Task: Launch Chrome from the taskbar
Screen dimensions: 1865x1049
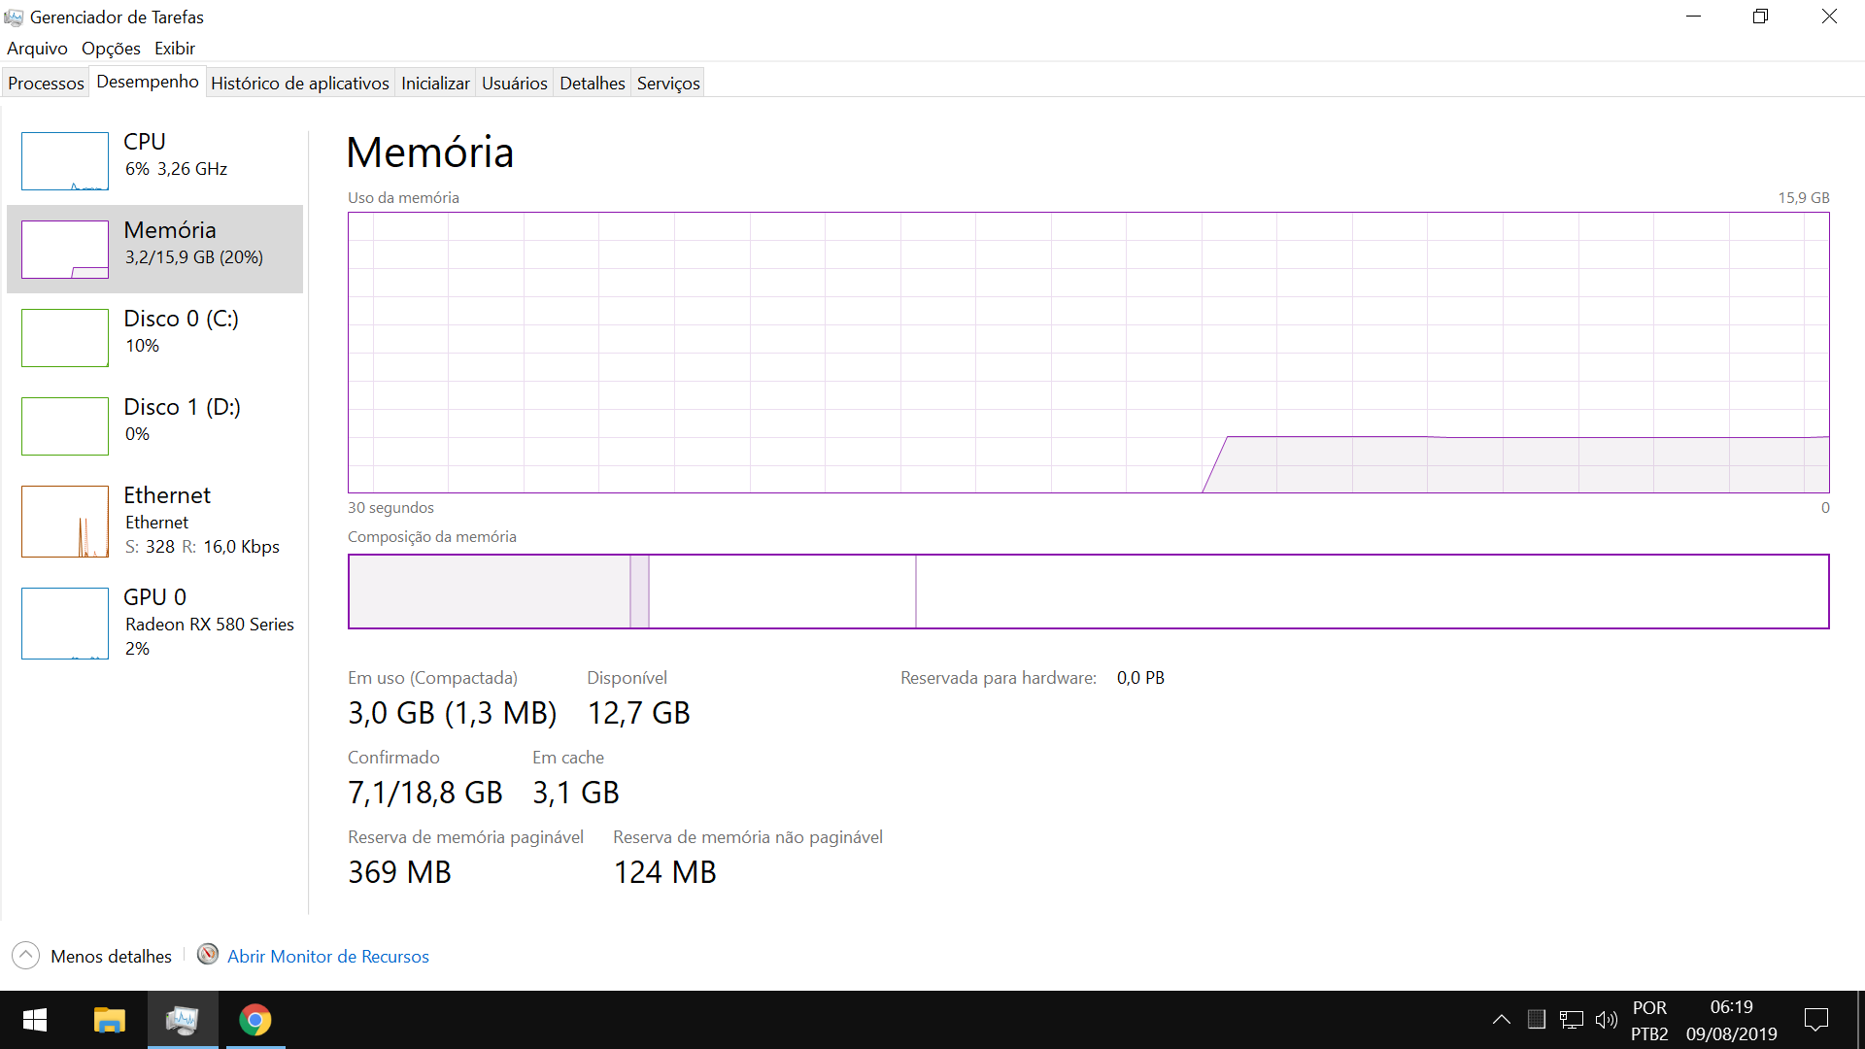Action: coord(255,1020)
